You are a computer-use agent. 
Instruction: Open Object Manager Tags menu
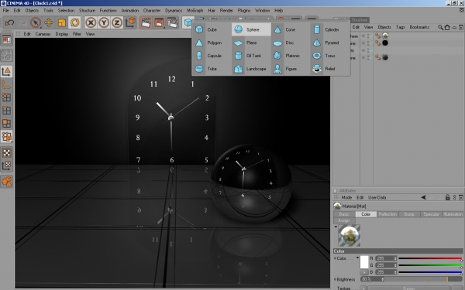[x=401, y=27]
